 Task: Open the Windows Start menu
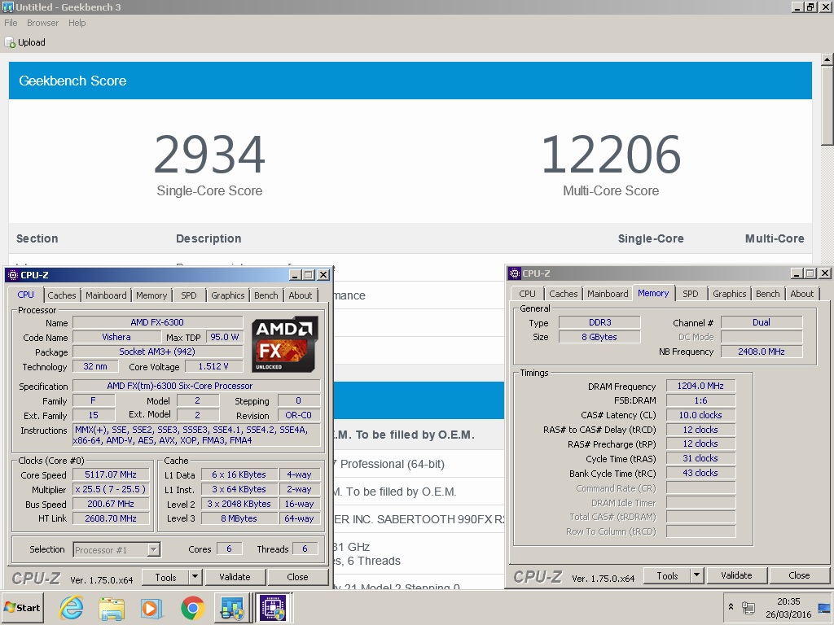point(22,607)
